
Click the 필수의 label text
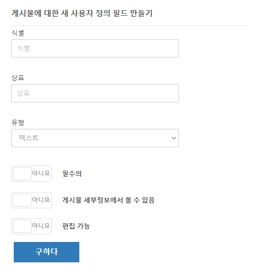[72, 174]
